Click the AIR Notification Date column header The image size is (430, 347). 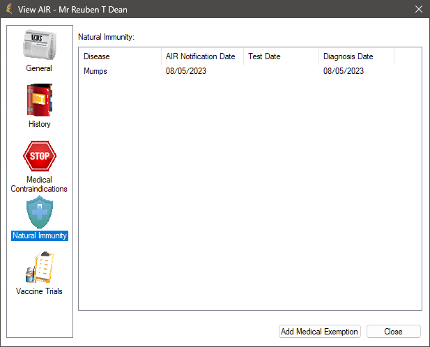pos(201,56)
